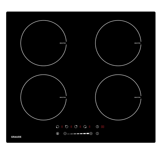Tap the rear-right zone's red level display
This screenshot has width=161, height=154.
(x=80, y=127)
